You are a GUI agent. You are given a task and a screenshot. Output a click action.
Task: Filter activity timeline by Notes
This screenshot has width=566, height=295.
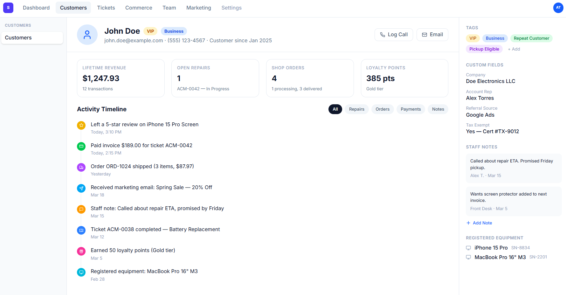438,109
